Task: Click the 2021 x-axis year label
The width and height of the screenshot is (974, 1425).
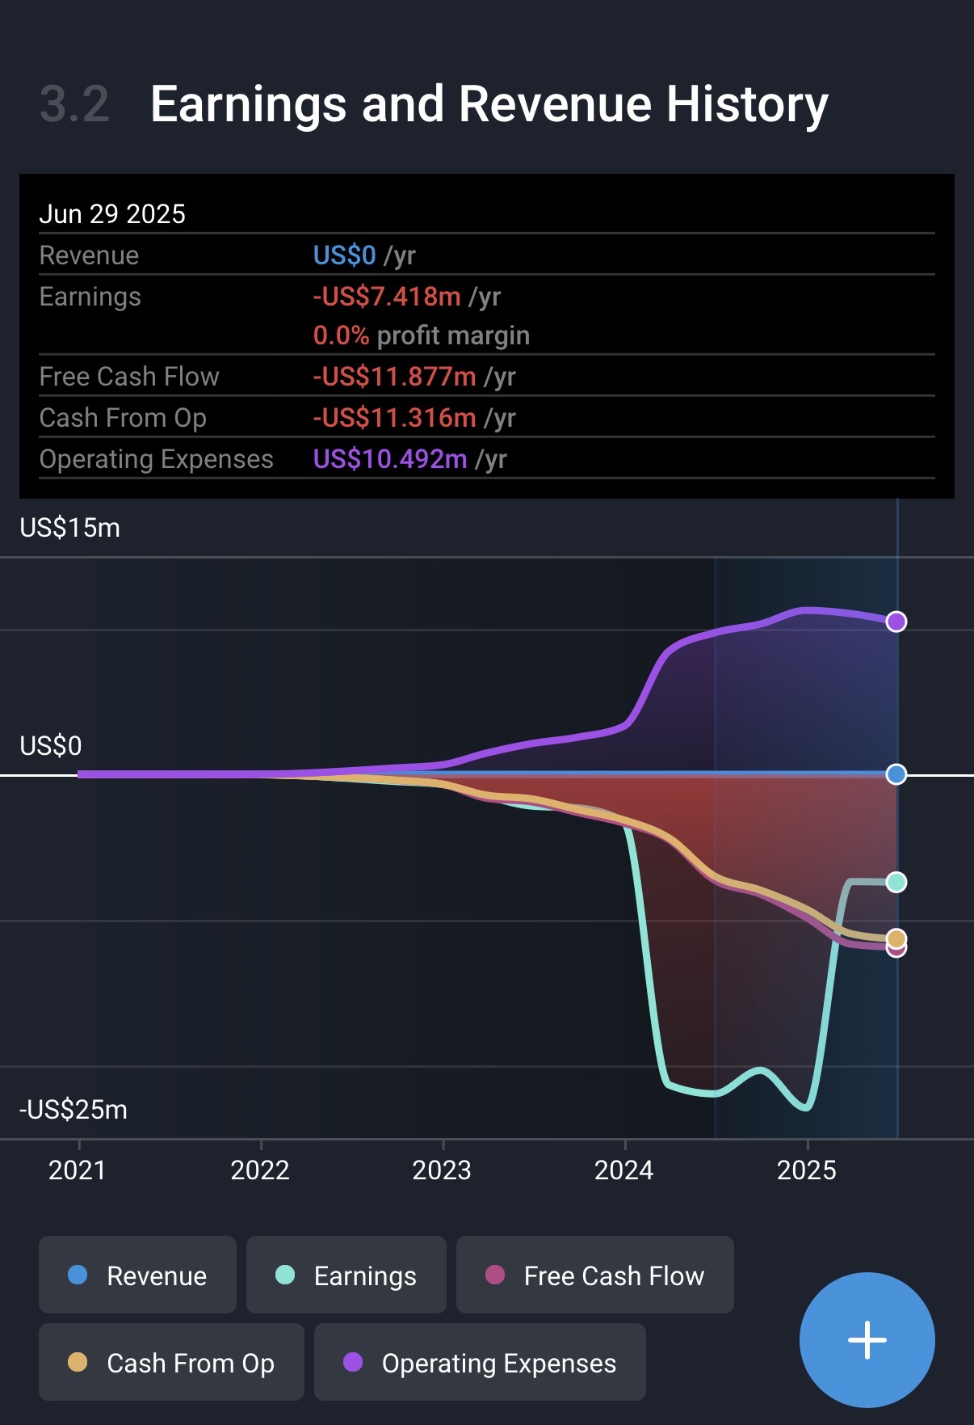Action: 78,1170
